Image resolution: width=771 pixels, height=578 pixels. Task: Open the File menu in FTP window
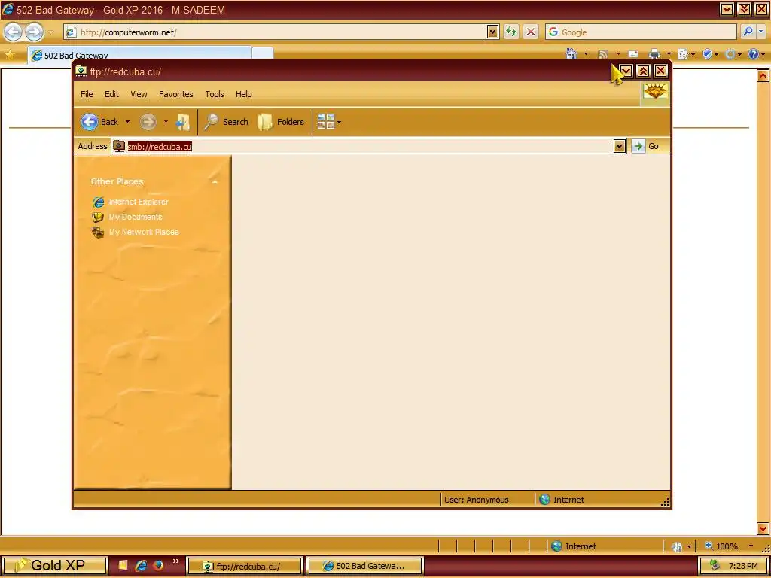[87, 94]
